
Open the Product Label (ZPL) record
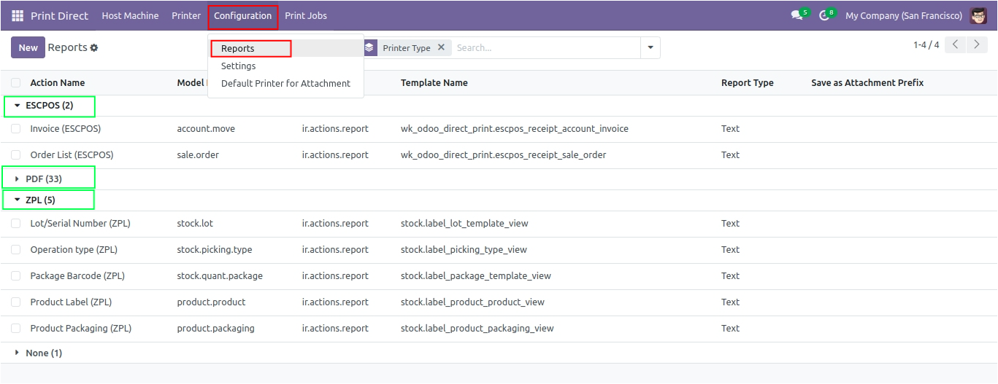[71, 302]
